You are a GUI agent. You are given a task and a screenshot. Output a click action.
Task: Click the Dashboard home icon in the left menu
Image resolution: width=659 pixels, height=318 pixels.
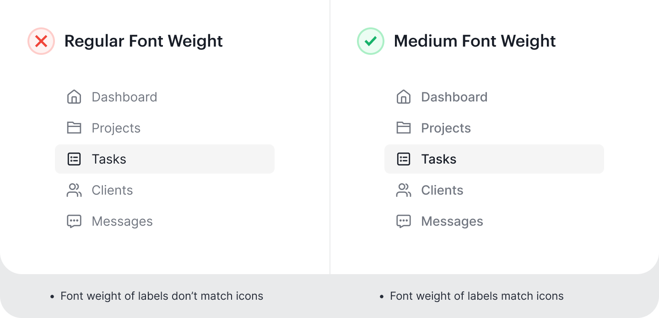pos(74,97)
